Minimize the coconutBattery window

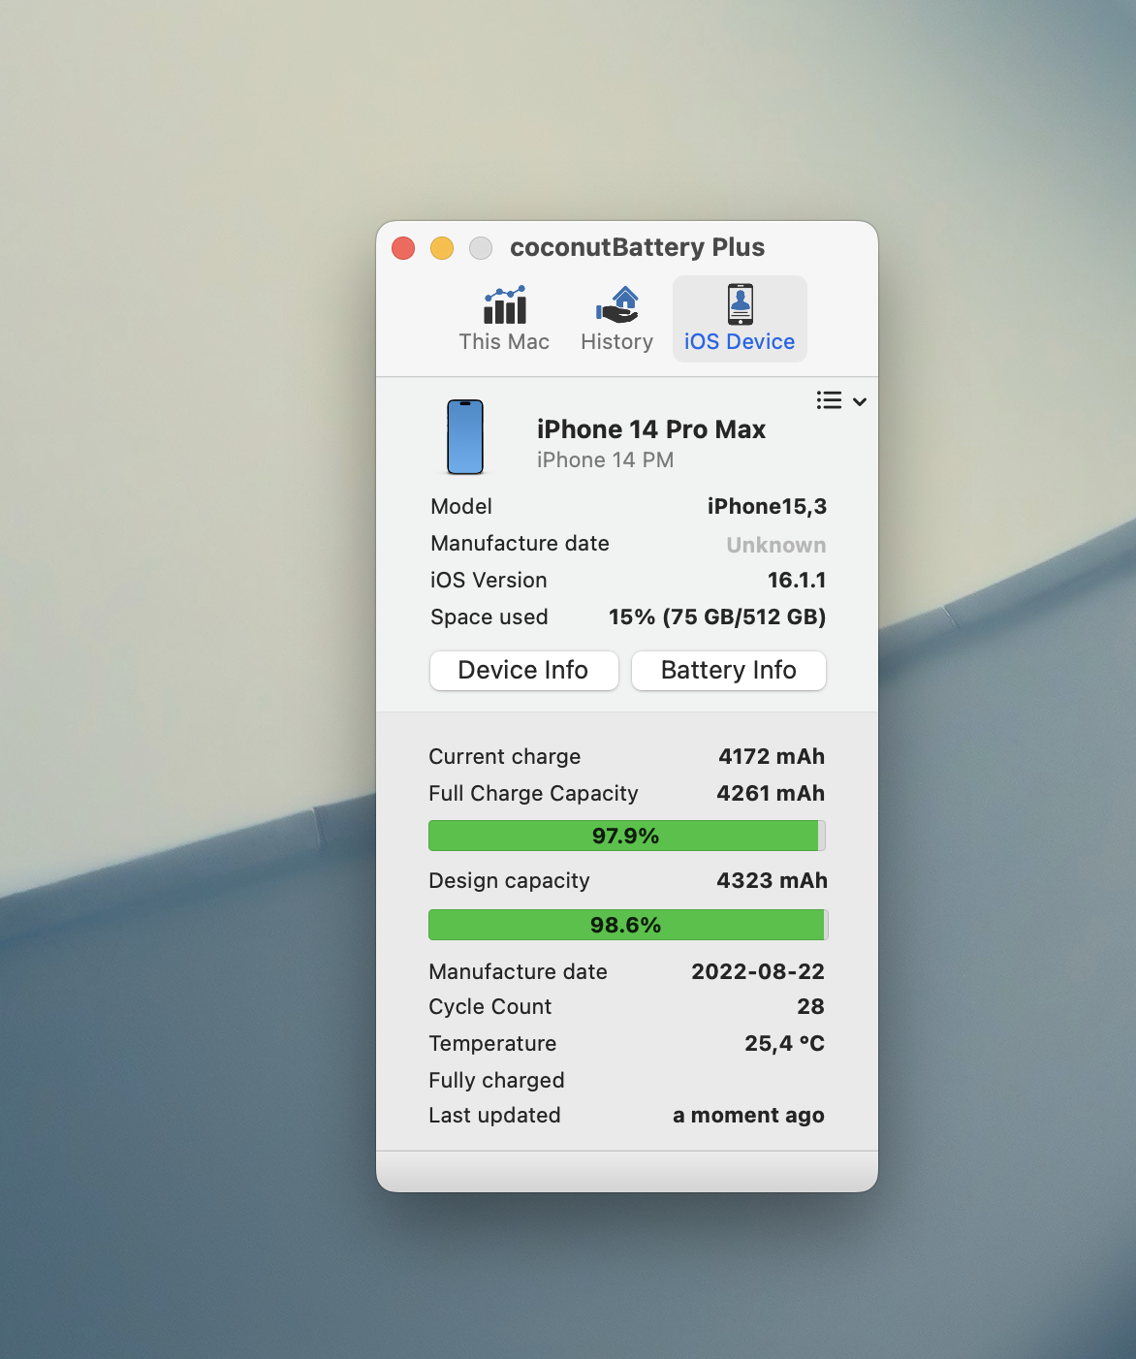442,248
